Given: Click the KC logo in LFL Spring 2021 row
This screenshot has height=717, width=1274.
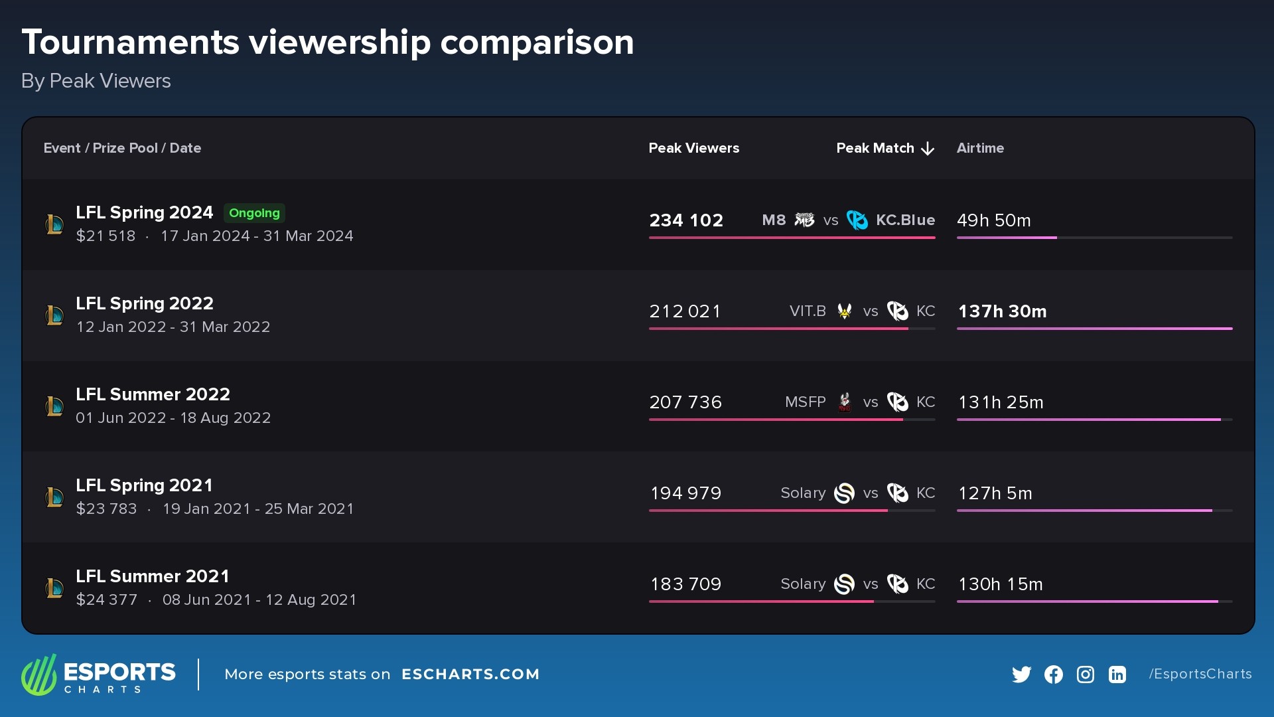Looking at the screenshot, I should (x=898, y=493).
